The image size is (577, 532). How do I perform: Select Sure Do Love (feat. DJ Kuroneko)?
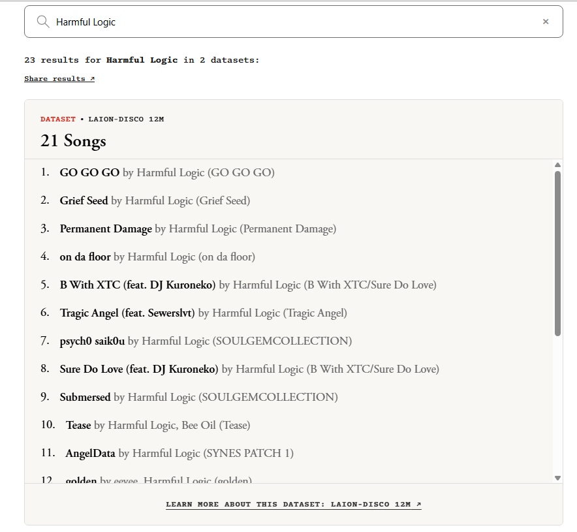(139, 369)
